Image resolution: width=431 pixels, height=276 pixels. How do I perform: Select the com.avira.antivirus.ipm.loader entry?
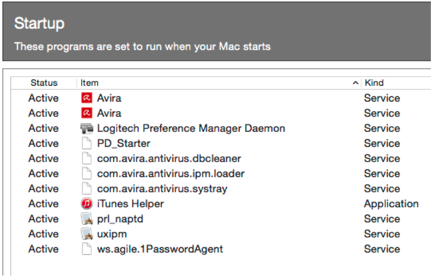tap(221, 173)
